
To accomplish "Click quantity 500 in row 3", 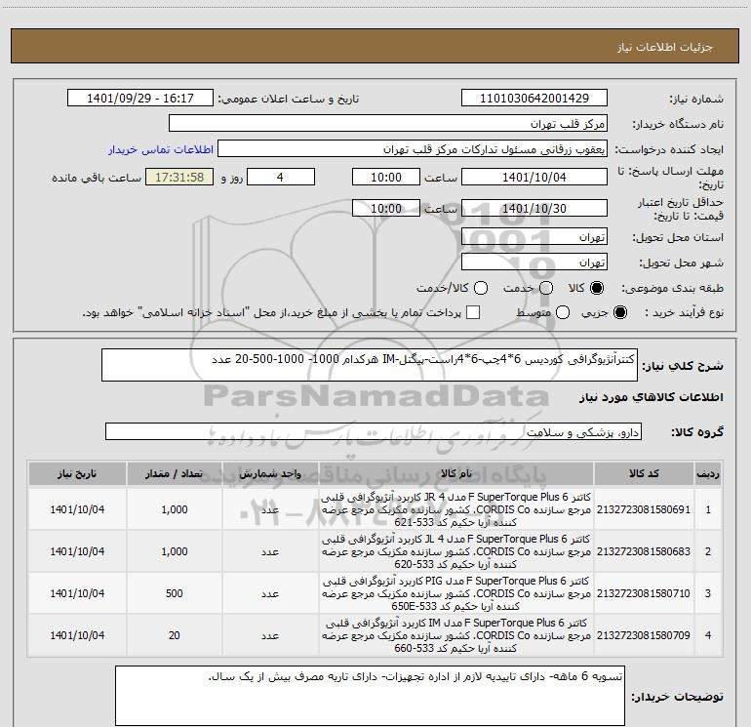I will [175, 593].
